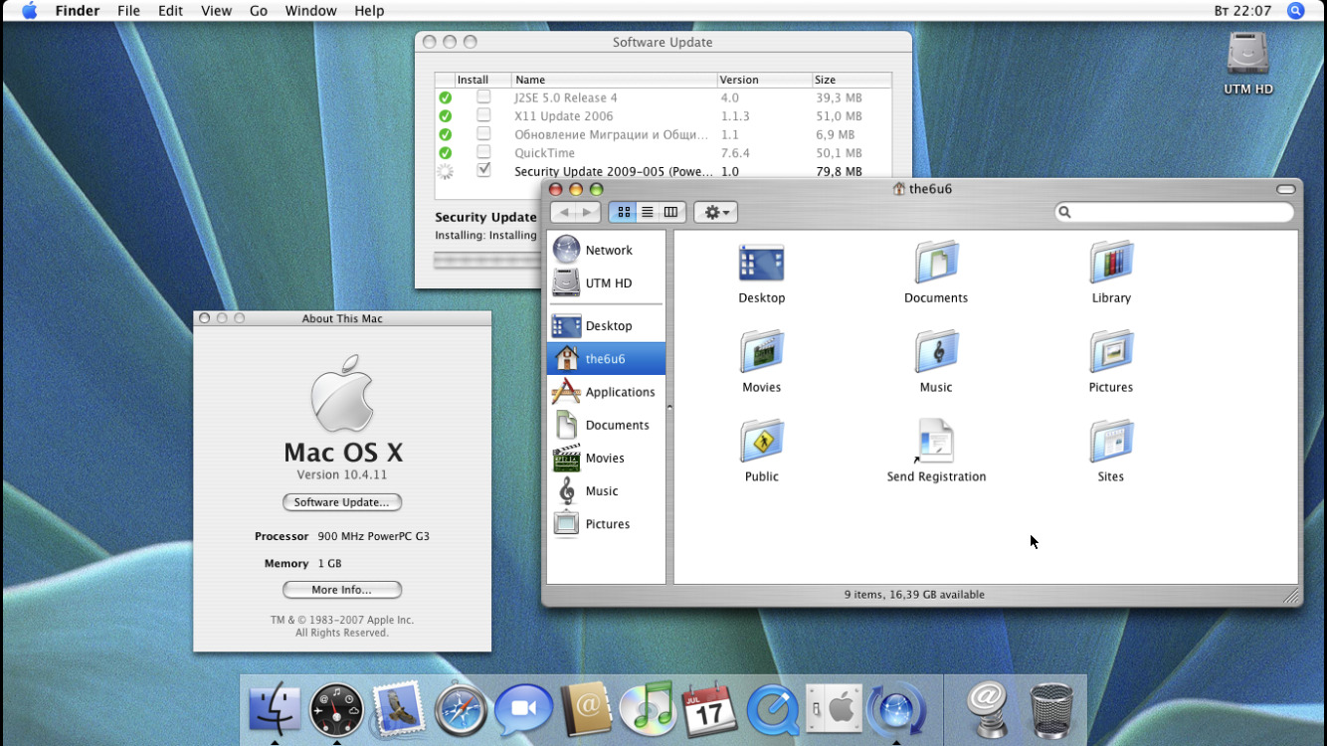
Task: Open Safari from the Dock
Action: (461, 710)
